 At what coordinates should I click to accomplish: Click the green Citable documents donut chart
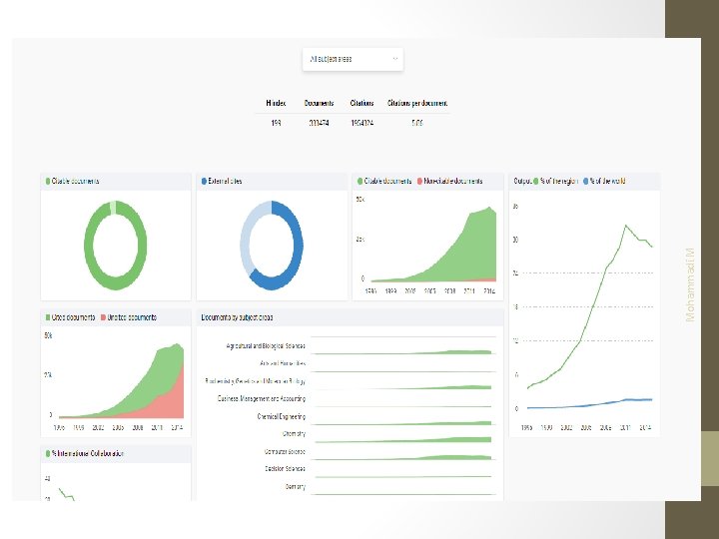116,246
